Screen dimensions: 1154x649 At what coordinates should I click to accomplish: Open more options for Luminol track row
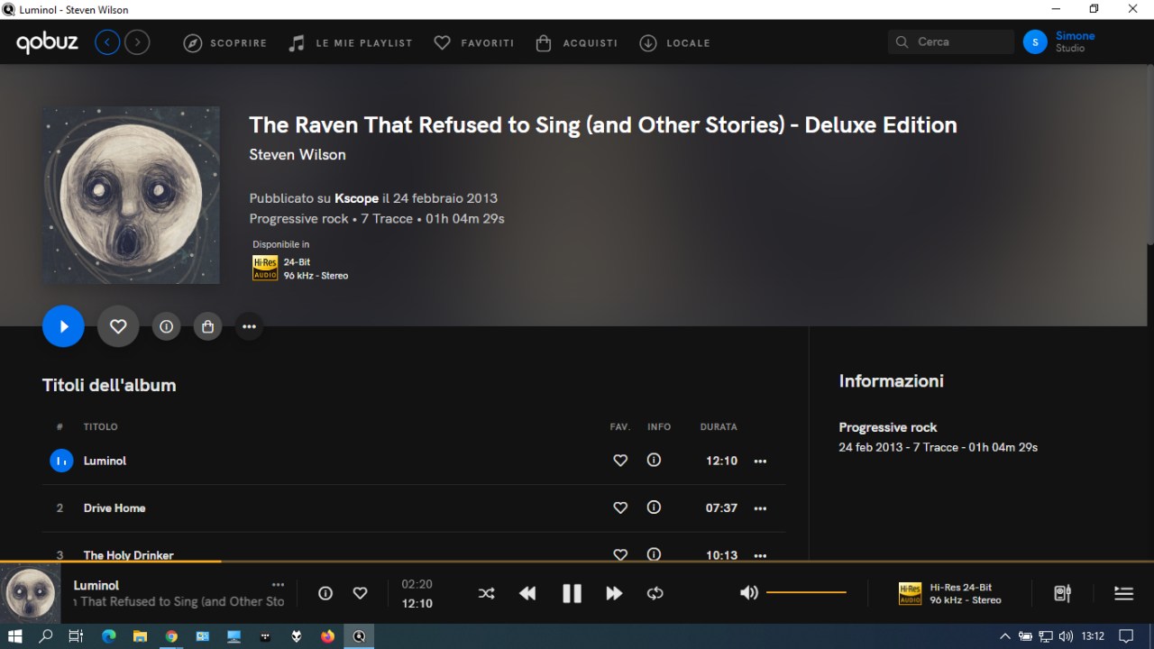pos(760,461)
